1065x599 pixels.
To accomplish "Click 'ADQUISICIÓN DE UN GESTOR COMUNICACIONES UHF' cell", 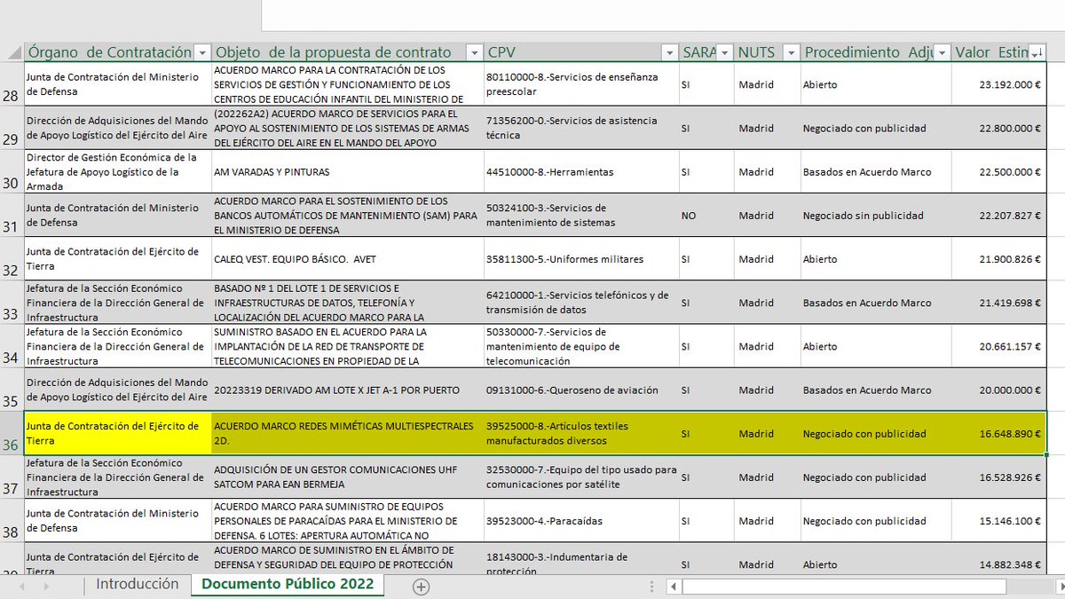I will pos(348,477).
